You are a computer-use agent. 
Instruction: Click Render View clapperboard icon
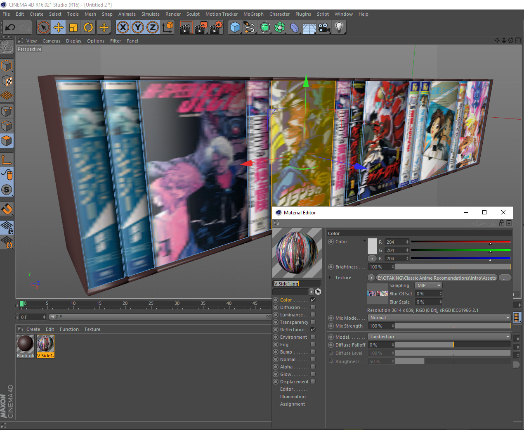click(186, 28)
